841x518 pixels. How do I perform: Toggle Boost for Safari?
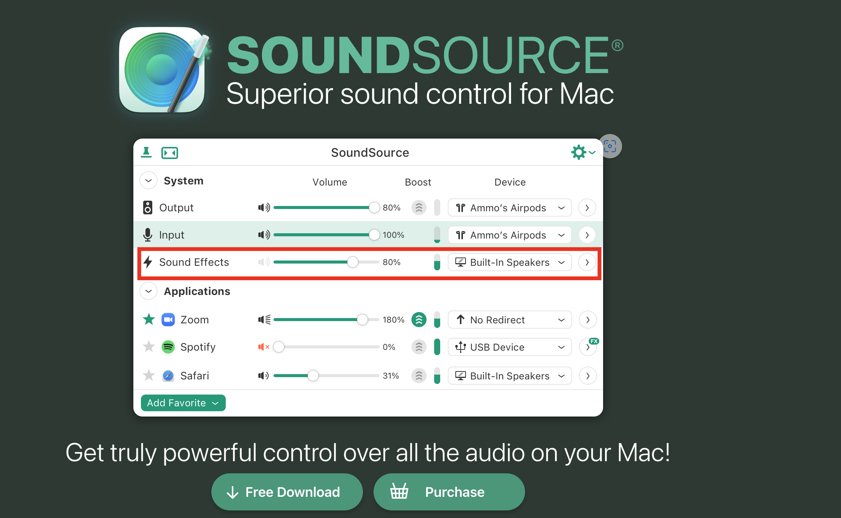419,376
